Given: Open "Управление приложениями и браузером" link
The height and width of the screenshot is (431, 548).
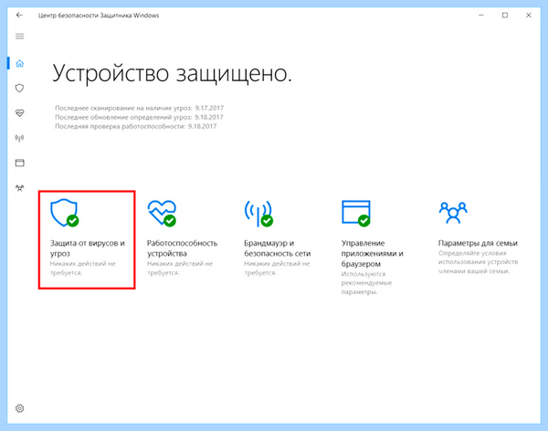Looking at the screenshot, I should (x=373, y=253).
